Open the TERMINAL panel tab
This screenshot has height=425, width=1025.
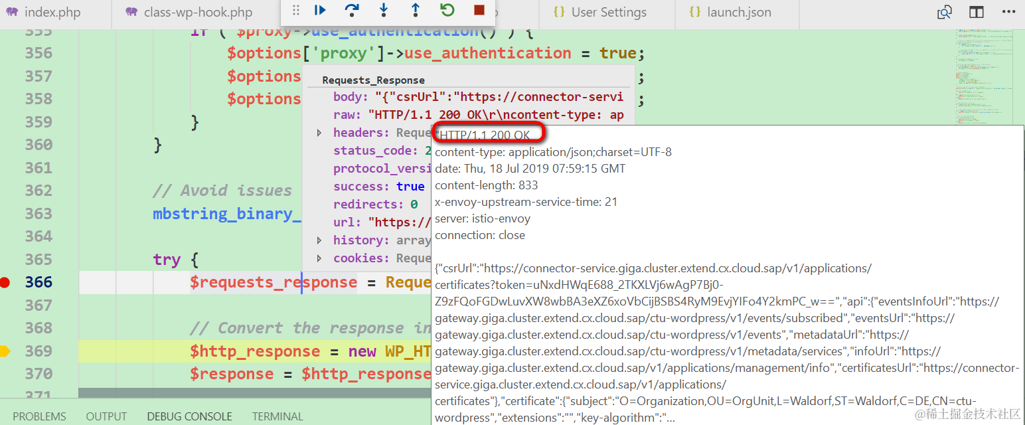(x=277, y=416)
